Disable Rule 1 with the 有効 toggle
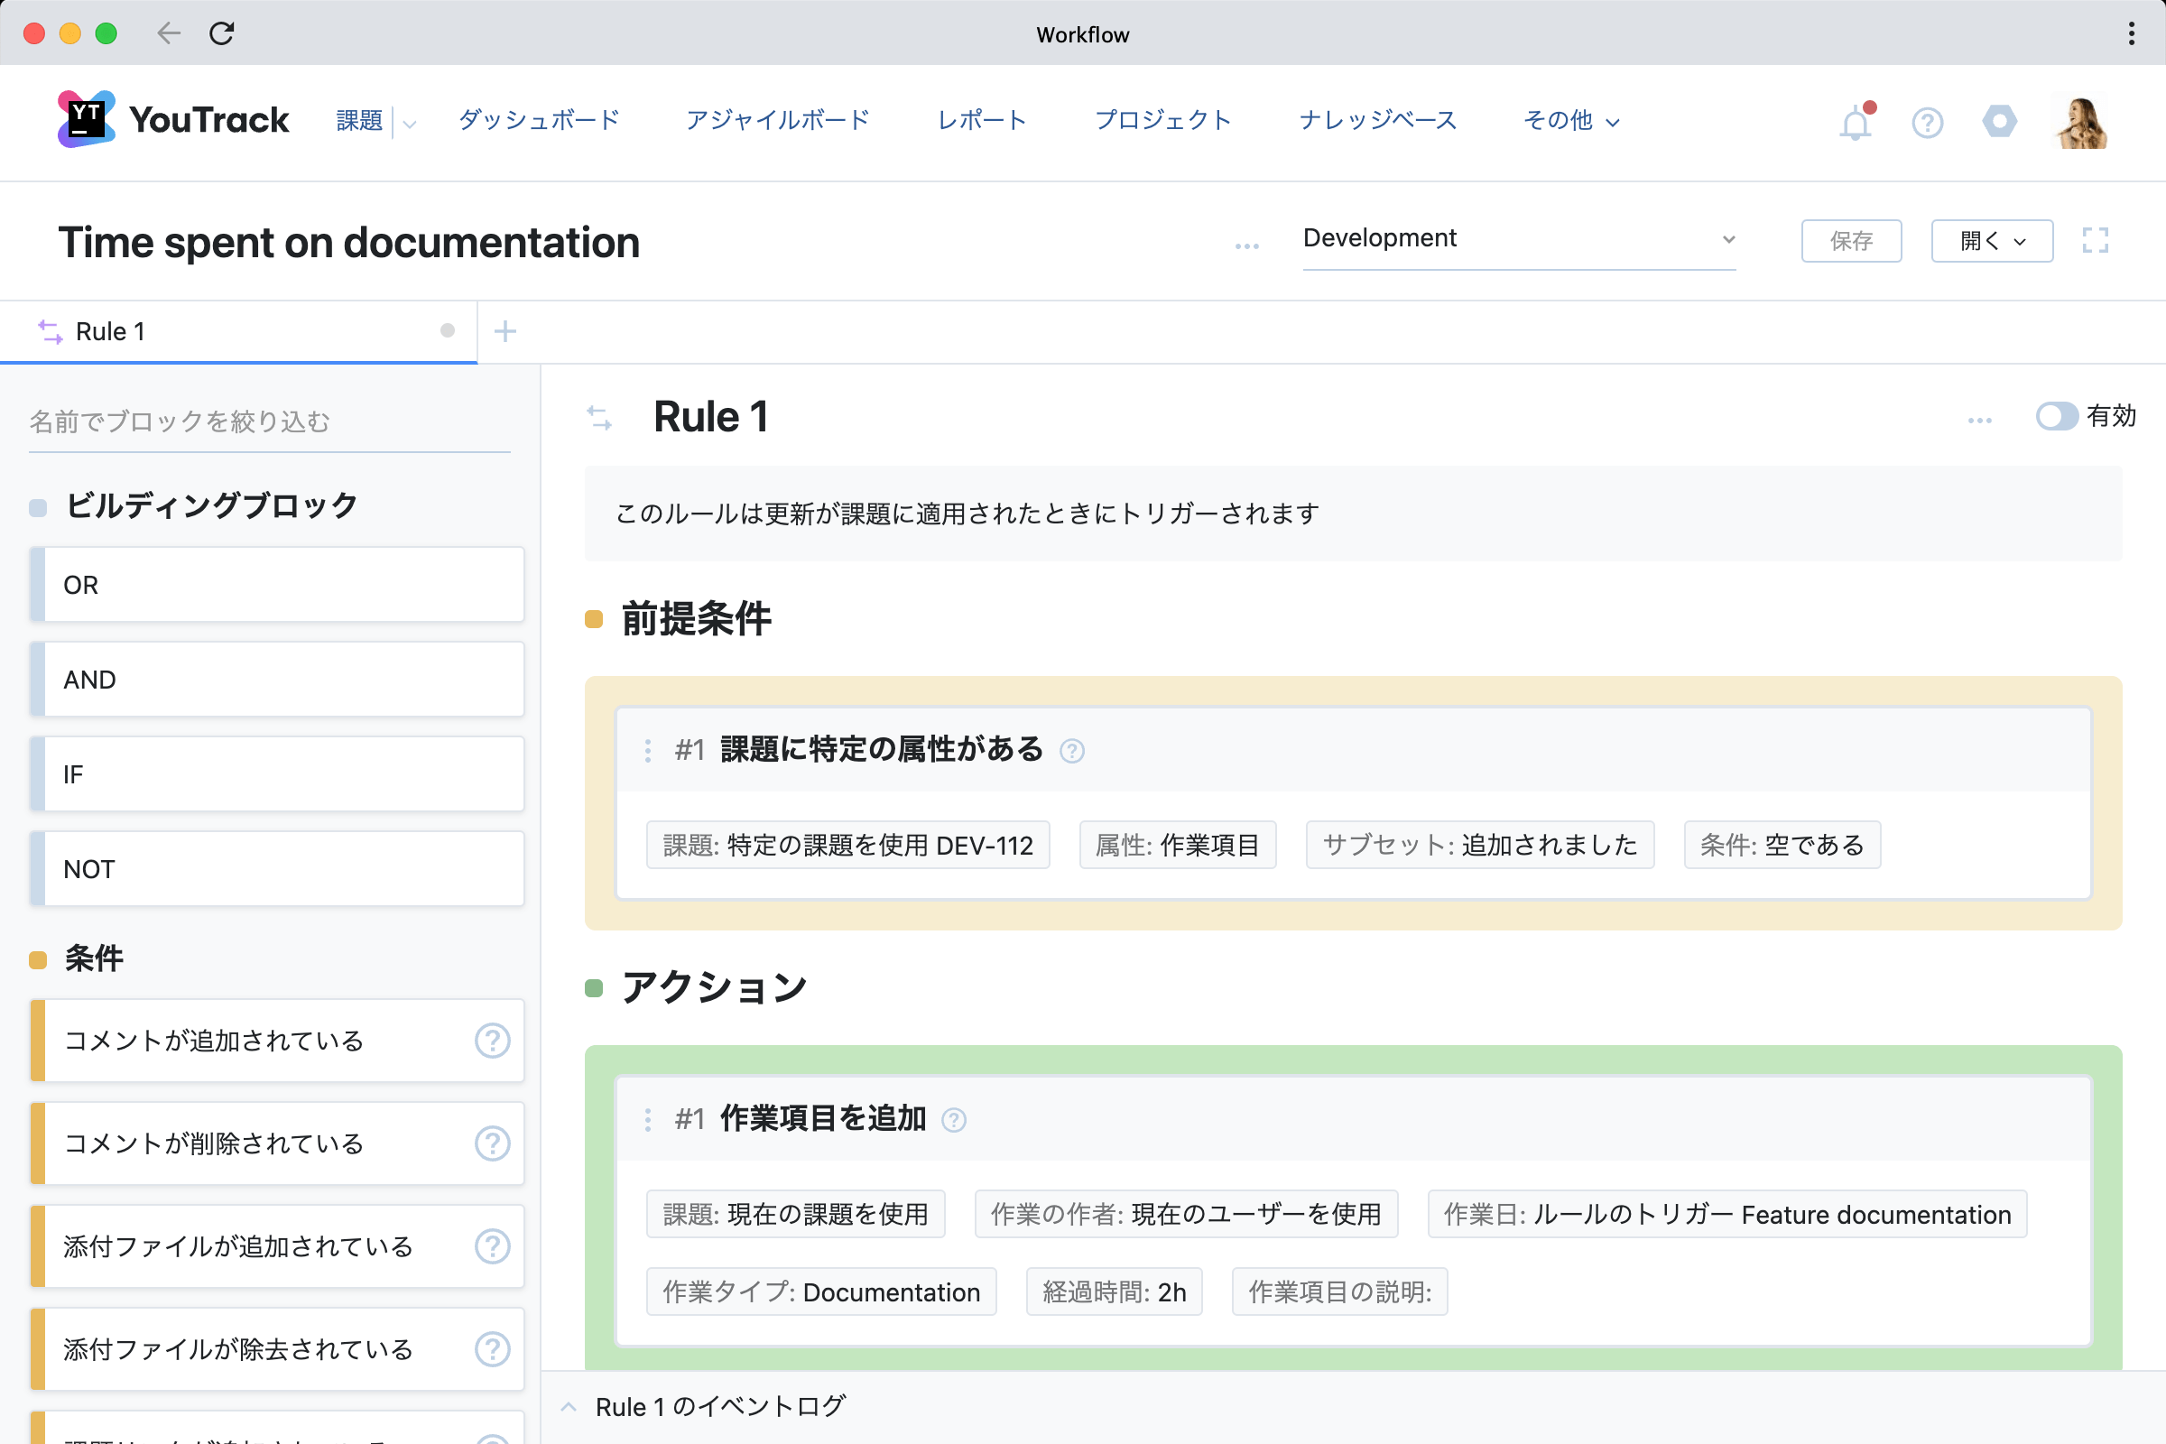The image size is (2166, 1444). (2058, 417)
